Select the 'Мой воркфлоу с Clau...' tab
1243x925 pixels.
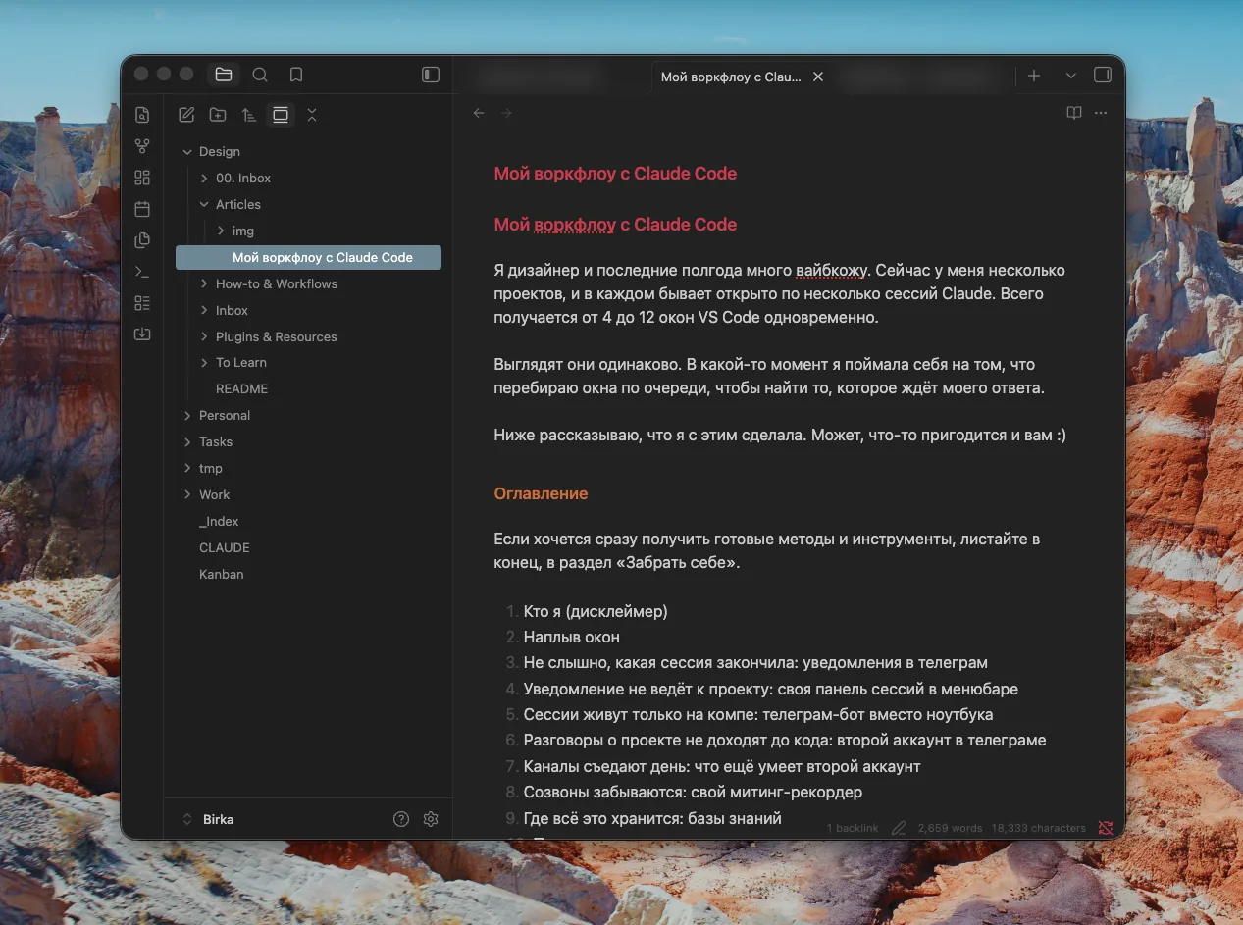pos(731,77)
